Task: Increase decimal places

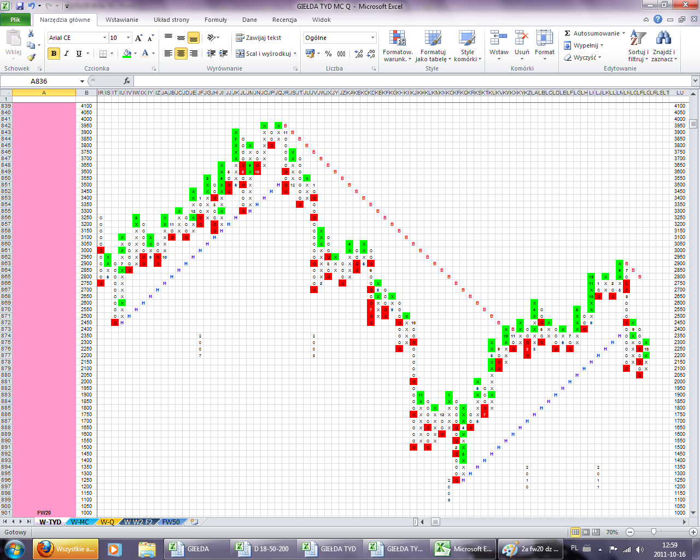Action: click(x=359, y=54)
